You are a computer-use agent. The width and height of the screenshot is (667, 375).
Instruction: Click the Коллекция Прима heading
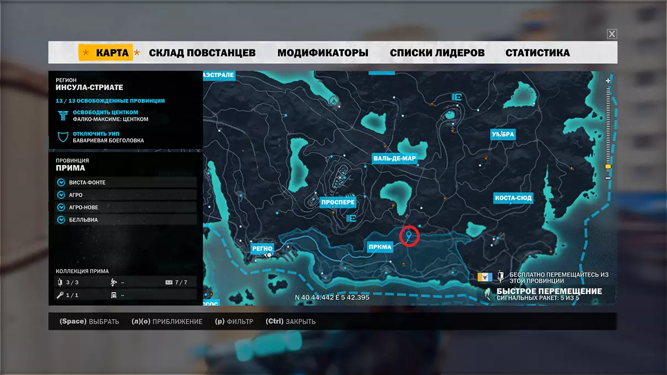click(x=82, y=271)
